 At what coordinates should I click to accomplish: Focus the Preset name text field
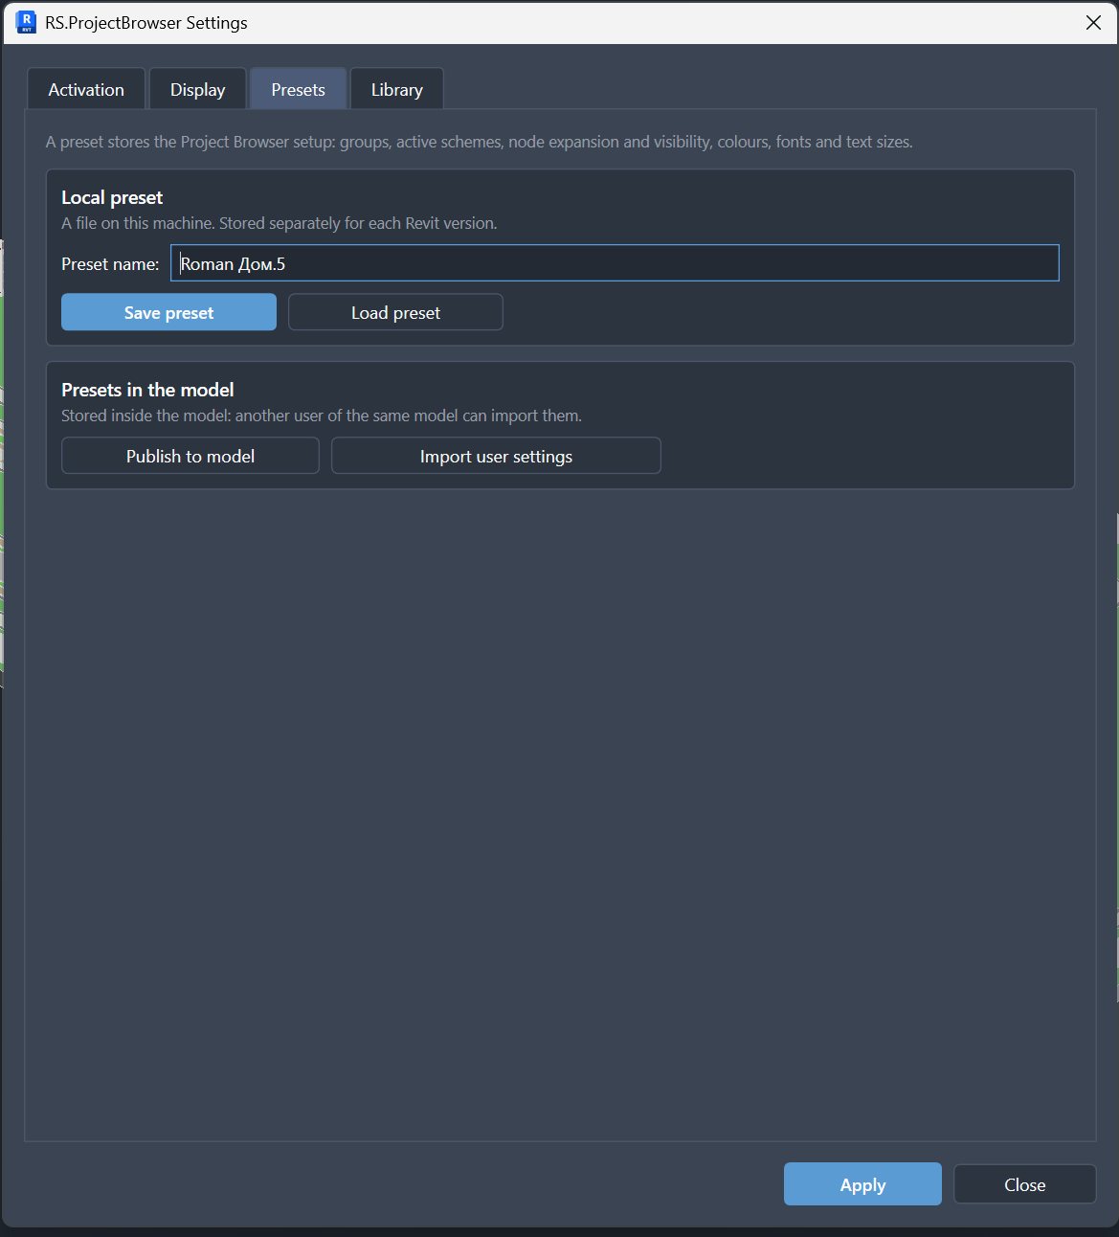pyautogui.click(x=615, y=263)
